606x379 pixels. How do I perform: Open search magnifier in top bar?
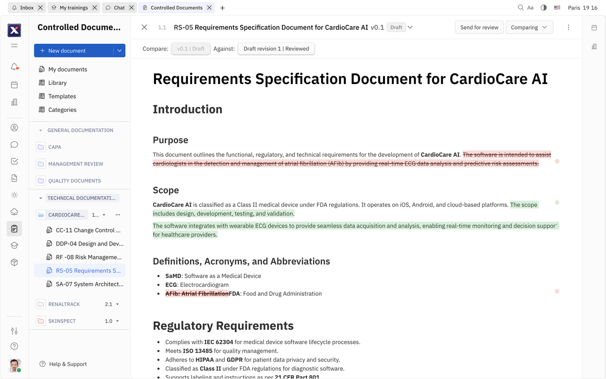(x=521, y=8)
